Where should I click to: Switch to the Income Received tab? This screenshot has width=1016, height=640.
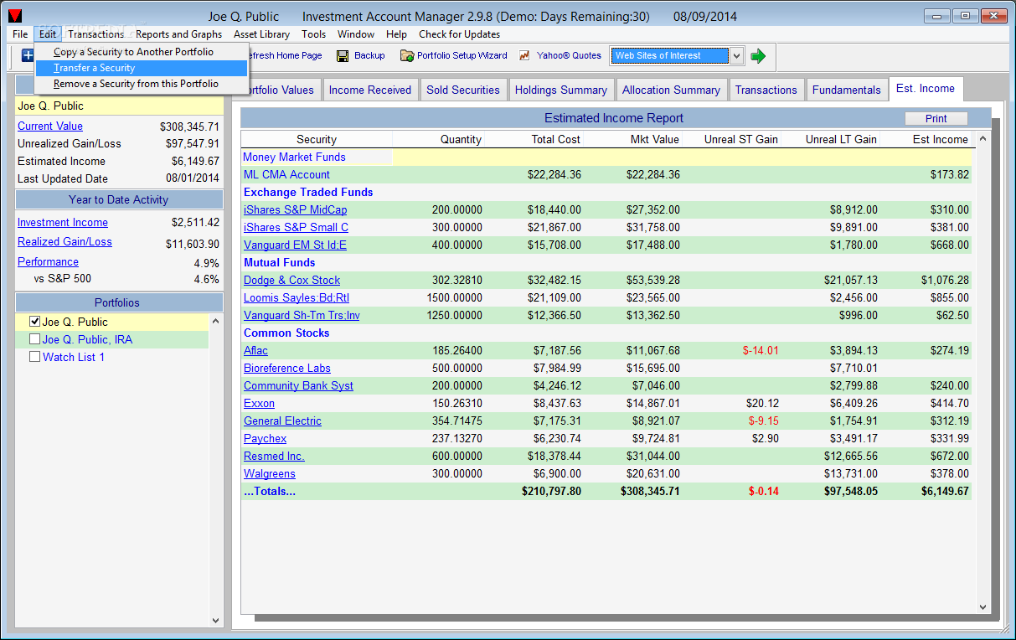coord(370,90)
